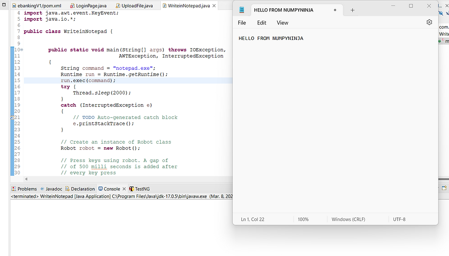This screenshot has width=449, height=256.
Task: Click import java.awt.event.KeyEvent line
Action: tap(71, 13)
